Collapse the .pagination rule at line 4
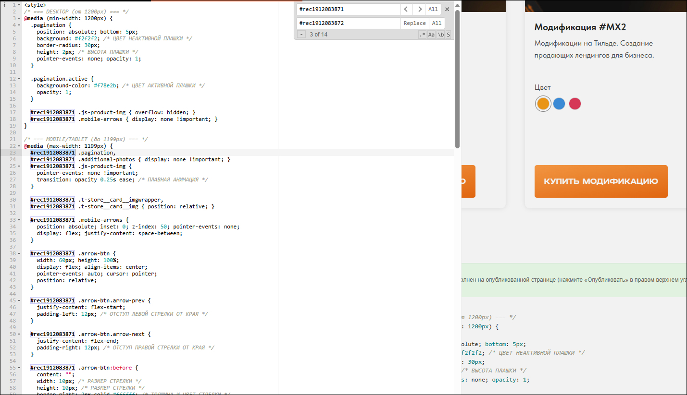Screen dimensions: 687x395 [x=19, y=25]
